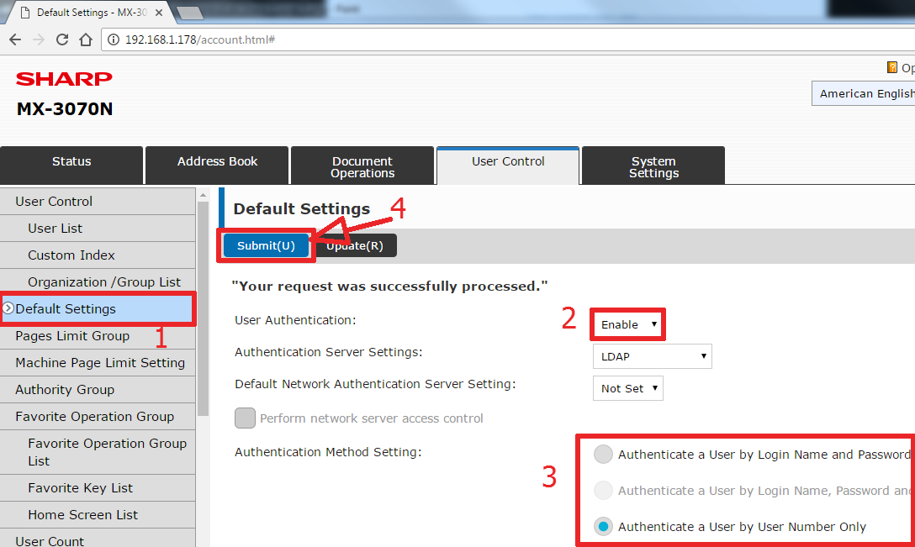Reload the page with the refresh icon
Viewport: 915px width, 547px height.
point(62,39)
